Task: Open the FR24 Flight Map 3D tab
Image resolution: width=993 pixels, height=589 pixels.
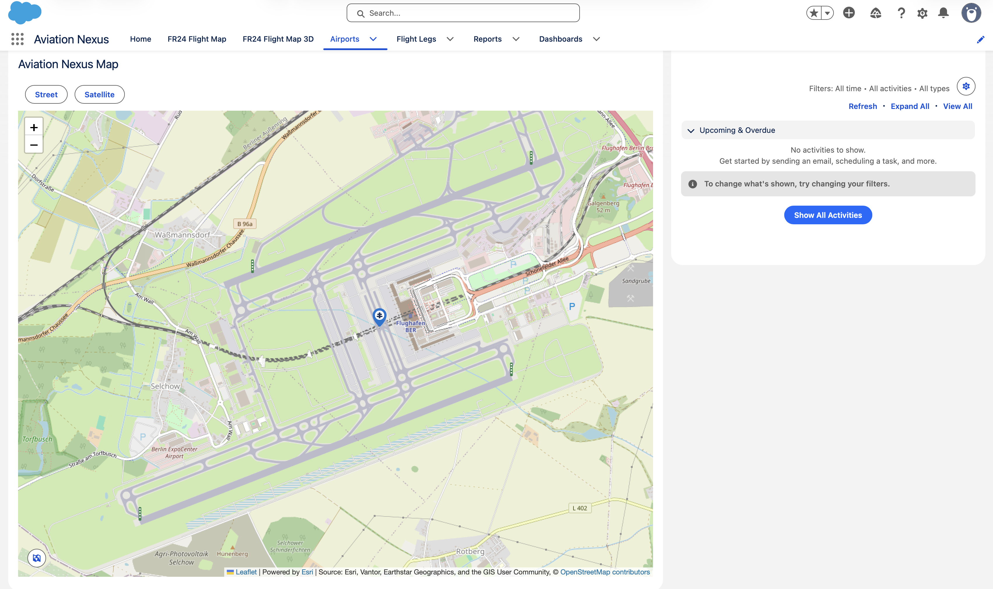Action: click(278, 39)
